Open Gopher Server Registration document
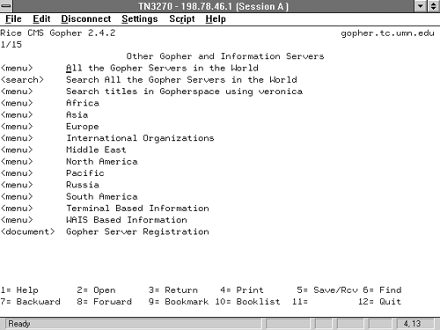The width and height of the screenshot is (440, 330). pos(137,231)
